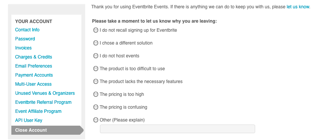Viewport: 332px width, 140px height.
Task: Open the Invoices page
Action: [x=23, y=48]
